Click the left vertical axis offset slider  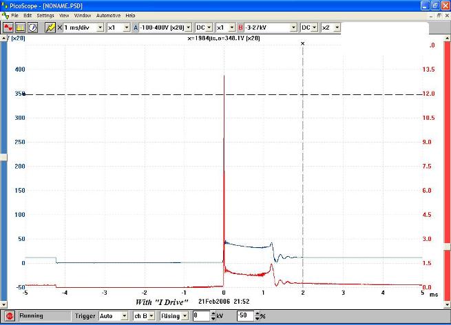(x=3, y=157)
